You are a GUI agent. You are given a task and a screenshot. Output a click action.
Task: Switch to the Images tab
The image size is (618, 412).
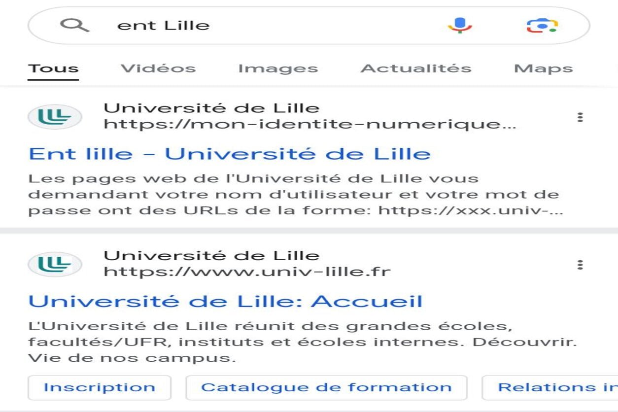pyautogui.click(x=277, y=68)
